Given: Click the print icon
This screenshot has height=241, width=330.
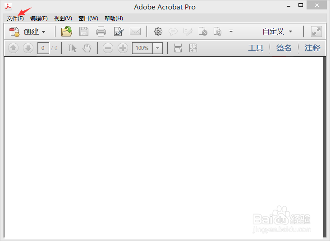Looking at the screenshot, I should click(101, 31).
